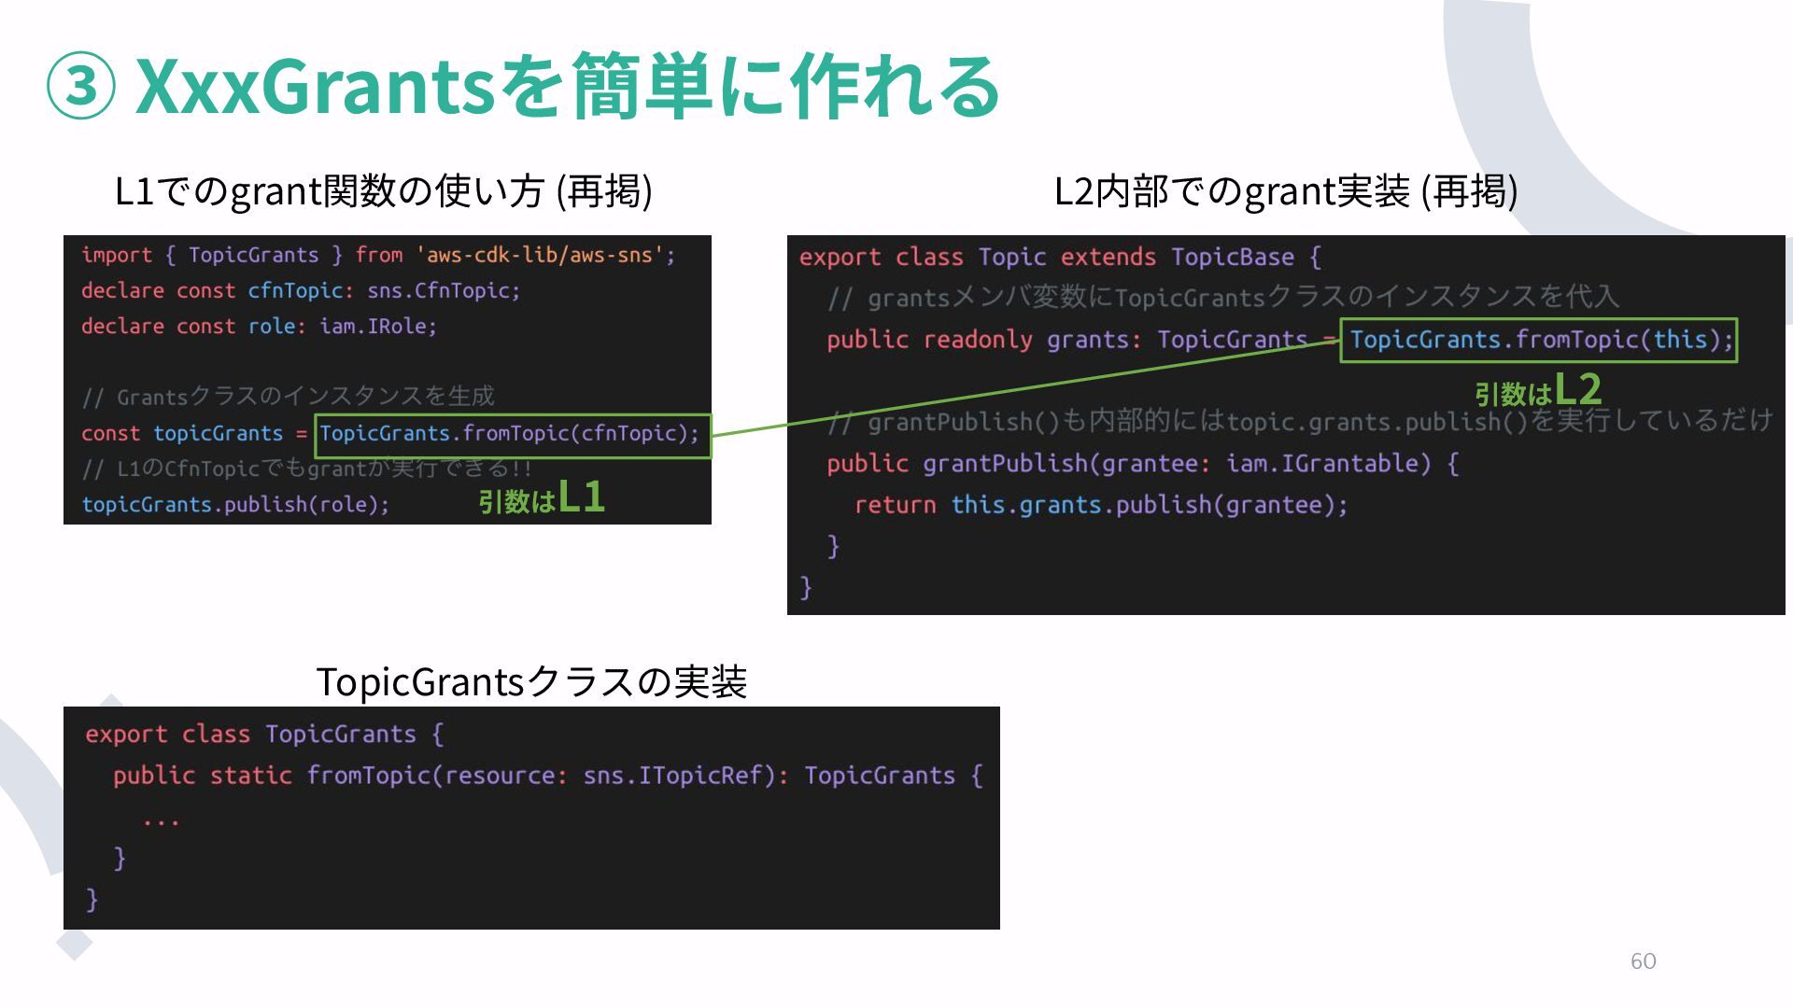The image size is (1793, 1008).
Task: Click the green 引数はL1 annotation
Action: pyautogui.click(x=542, y=497)
